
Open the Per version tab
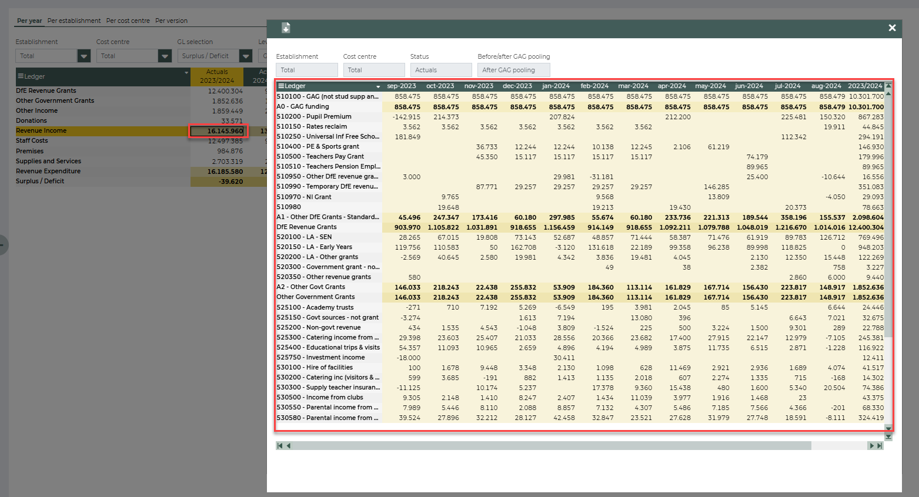coord(172,21)
